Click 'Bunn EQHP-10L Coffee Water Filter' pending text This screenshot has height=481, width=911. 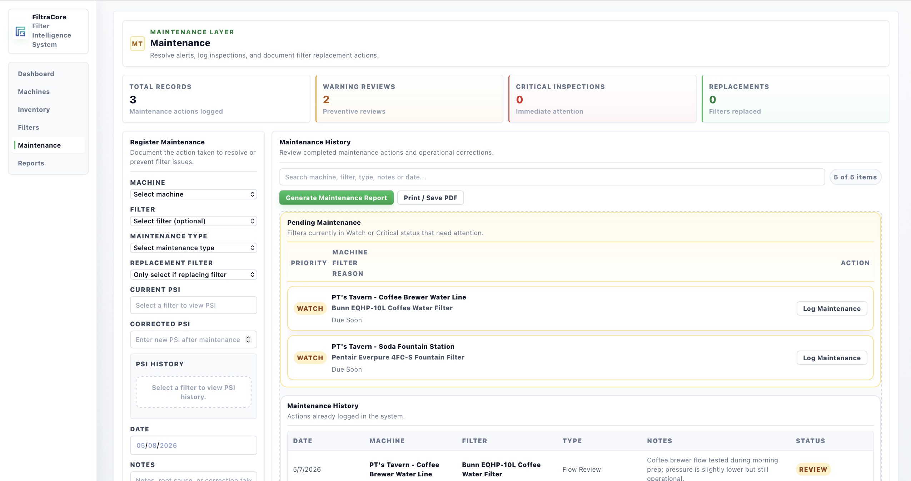tap(392, 308)
